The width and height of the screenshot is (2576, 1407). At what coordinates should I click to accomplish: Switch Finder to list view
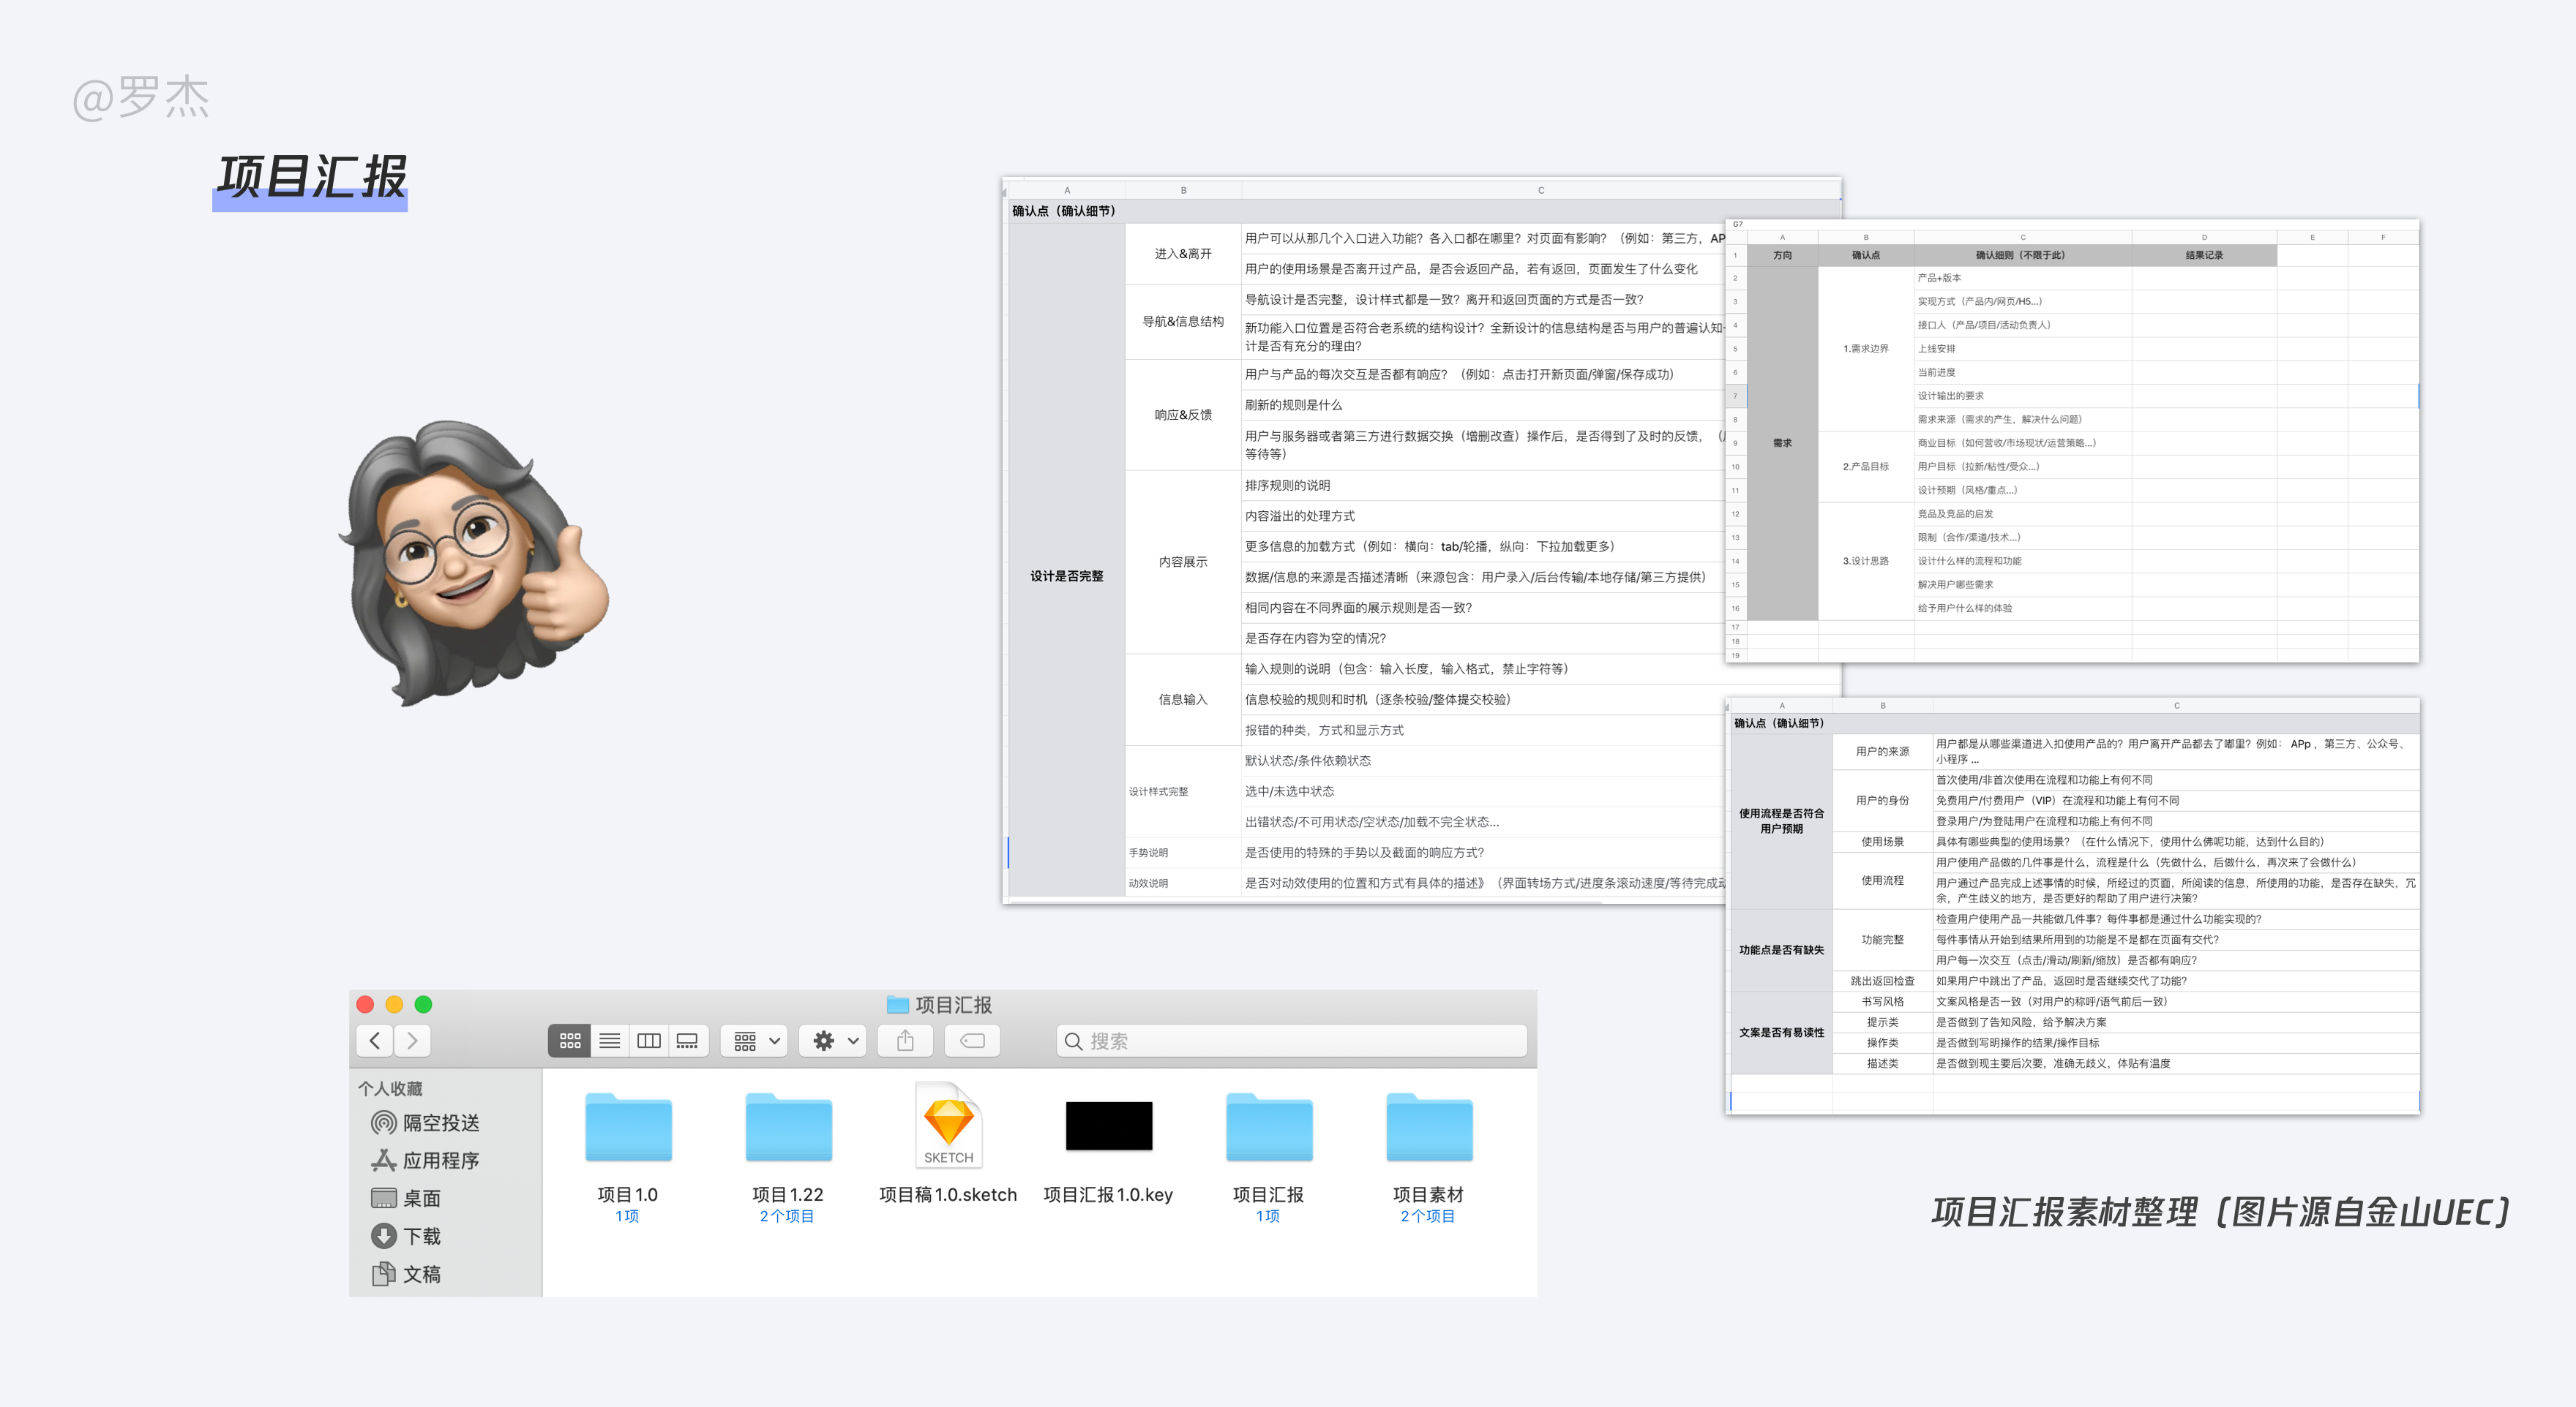click(x=609, y=1041)
